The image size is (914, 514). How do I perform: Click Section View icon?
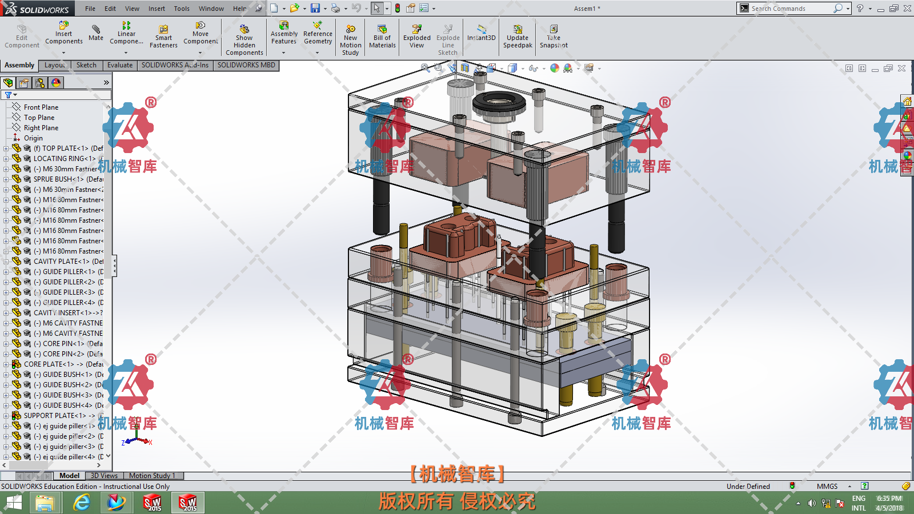pos(464,68)
